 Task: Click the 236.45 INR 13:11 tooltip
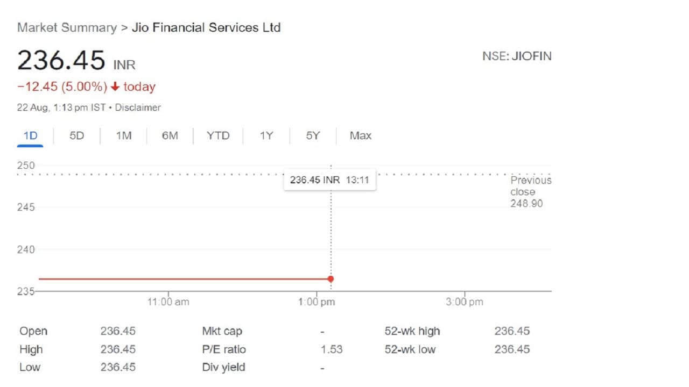click(x=329, y=180)
